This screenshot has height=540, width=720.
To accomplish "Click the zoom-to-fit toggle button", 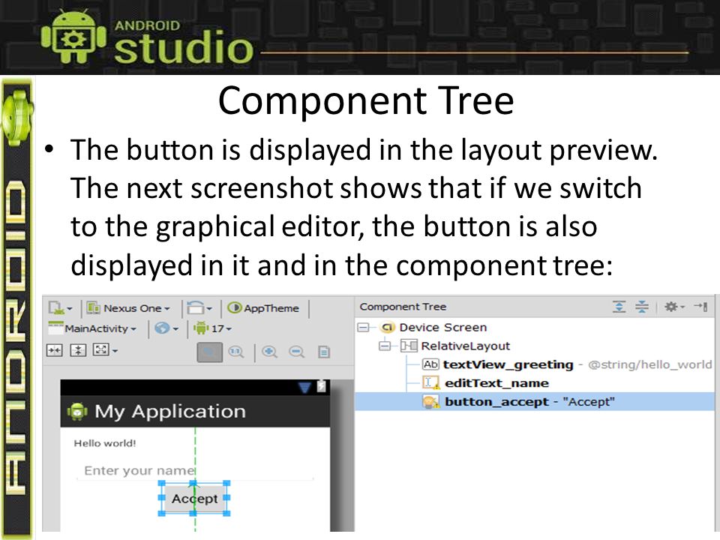I will click(x=210, y=352).
